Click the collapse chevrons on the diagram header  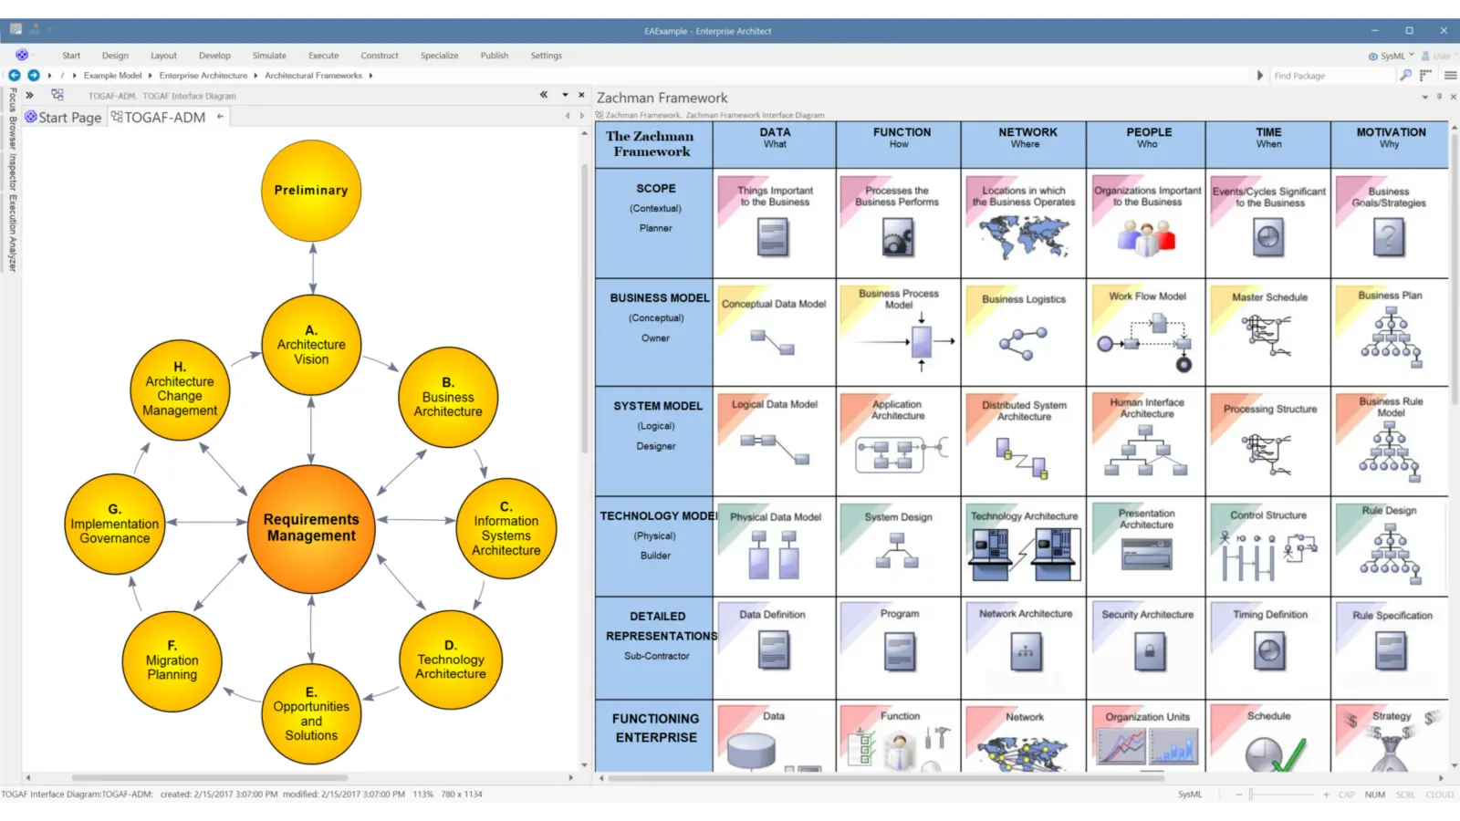coord(543,95)
